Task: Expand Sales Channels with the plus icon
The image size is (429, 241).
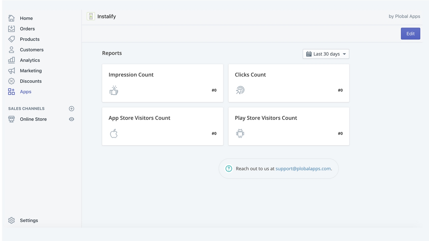Action: (x=71, y=108)
